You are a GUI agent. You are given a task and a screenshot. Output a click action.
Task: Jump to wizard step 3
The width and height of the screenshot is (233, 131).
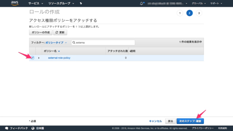pyautogui.click(x=199, y=13)
